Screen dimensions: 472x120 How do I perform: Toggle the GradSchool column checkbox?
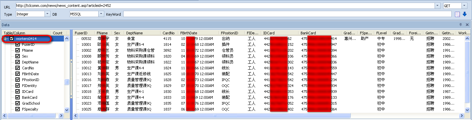18,103
